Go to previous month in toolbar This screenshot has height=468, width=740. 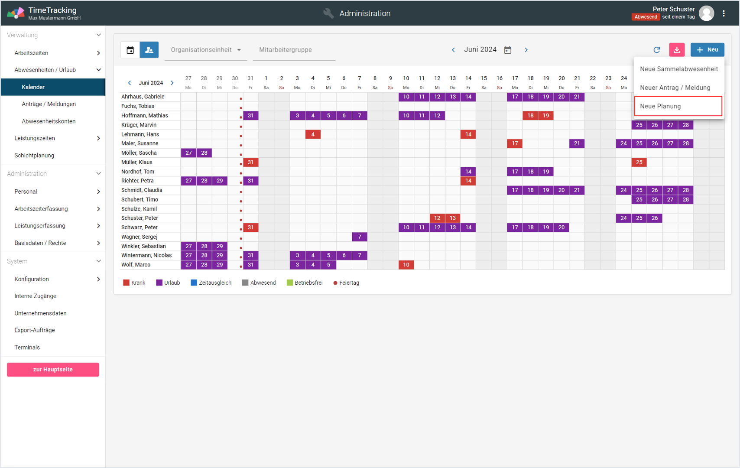click(x=453, y=50)
